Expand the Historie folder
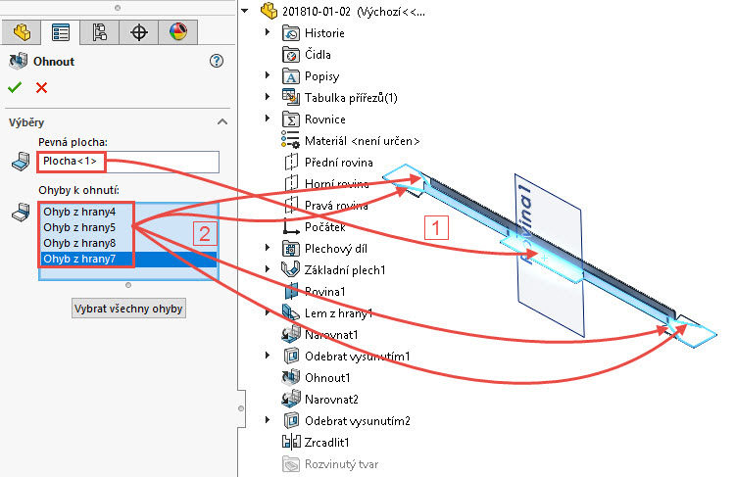735x477 pixels. tap(268, 32)
